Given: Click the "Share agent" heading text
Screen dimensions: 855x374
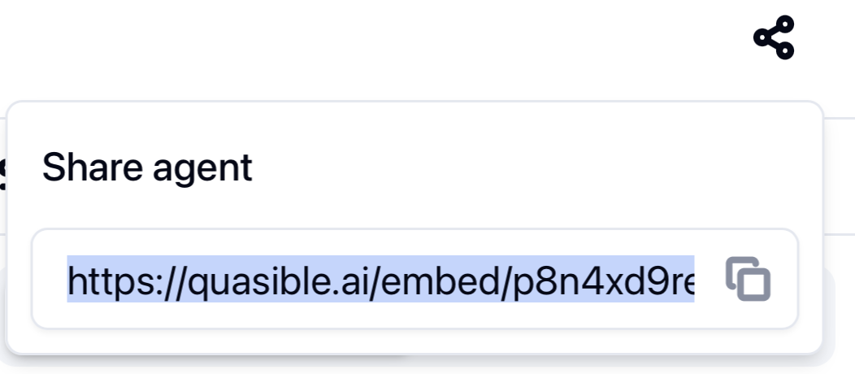Looking at the screenshot, I should click(147, 167).
